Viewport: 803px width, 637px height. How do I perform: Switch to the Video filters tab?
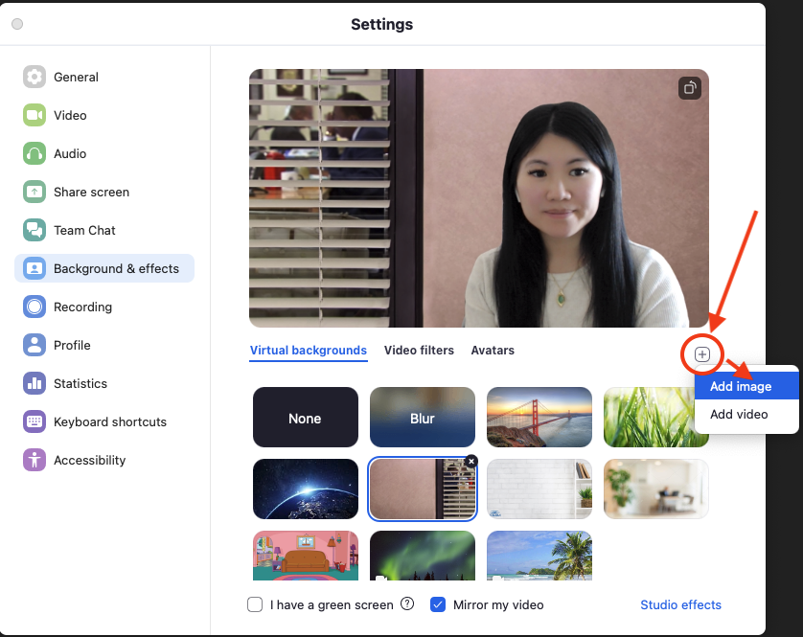click(x=419, y=351)
